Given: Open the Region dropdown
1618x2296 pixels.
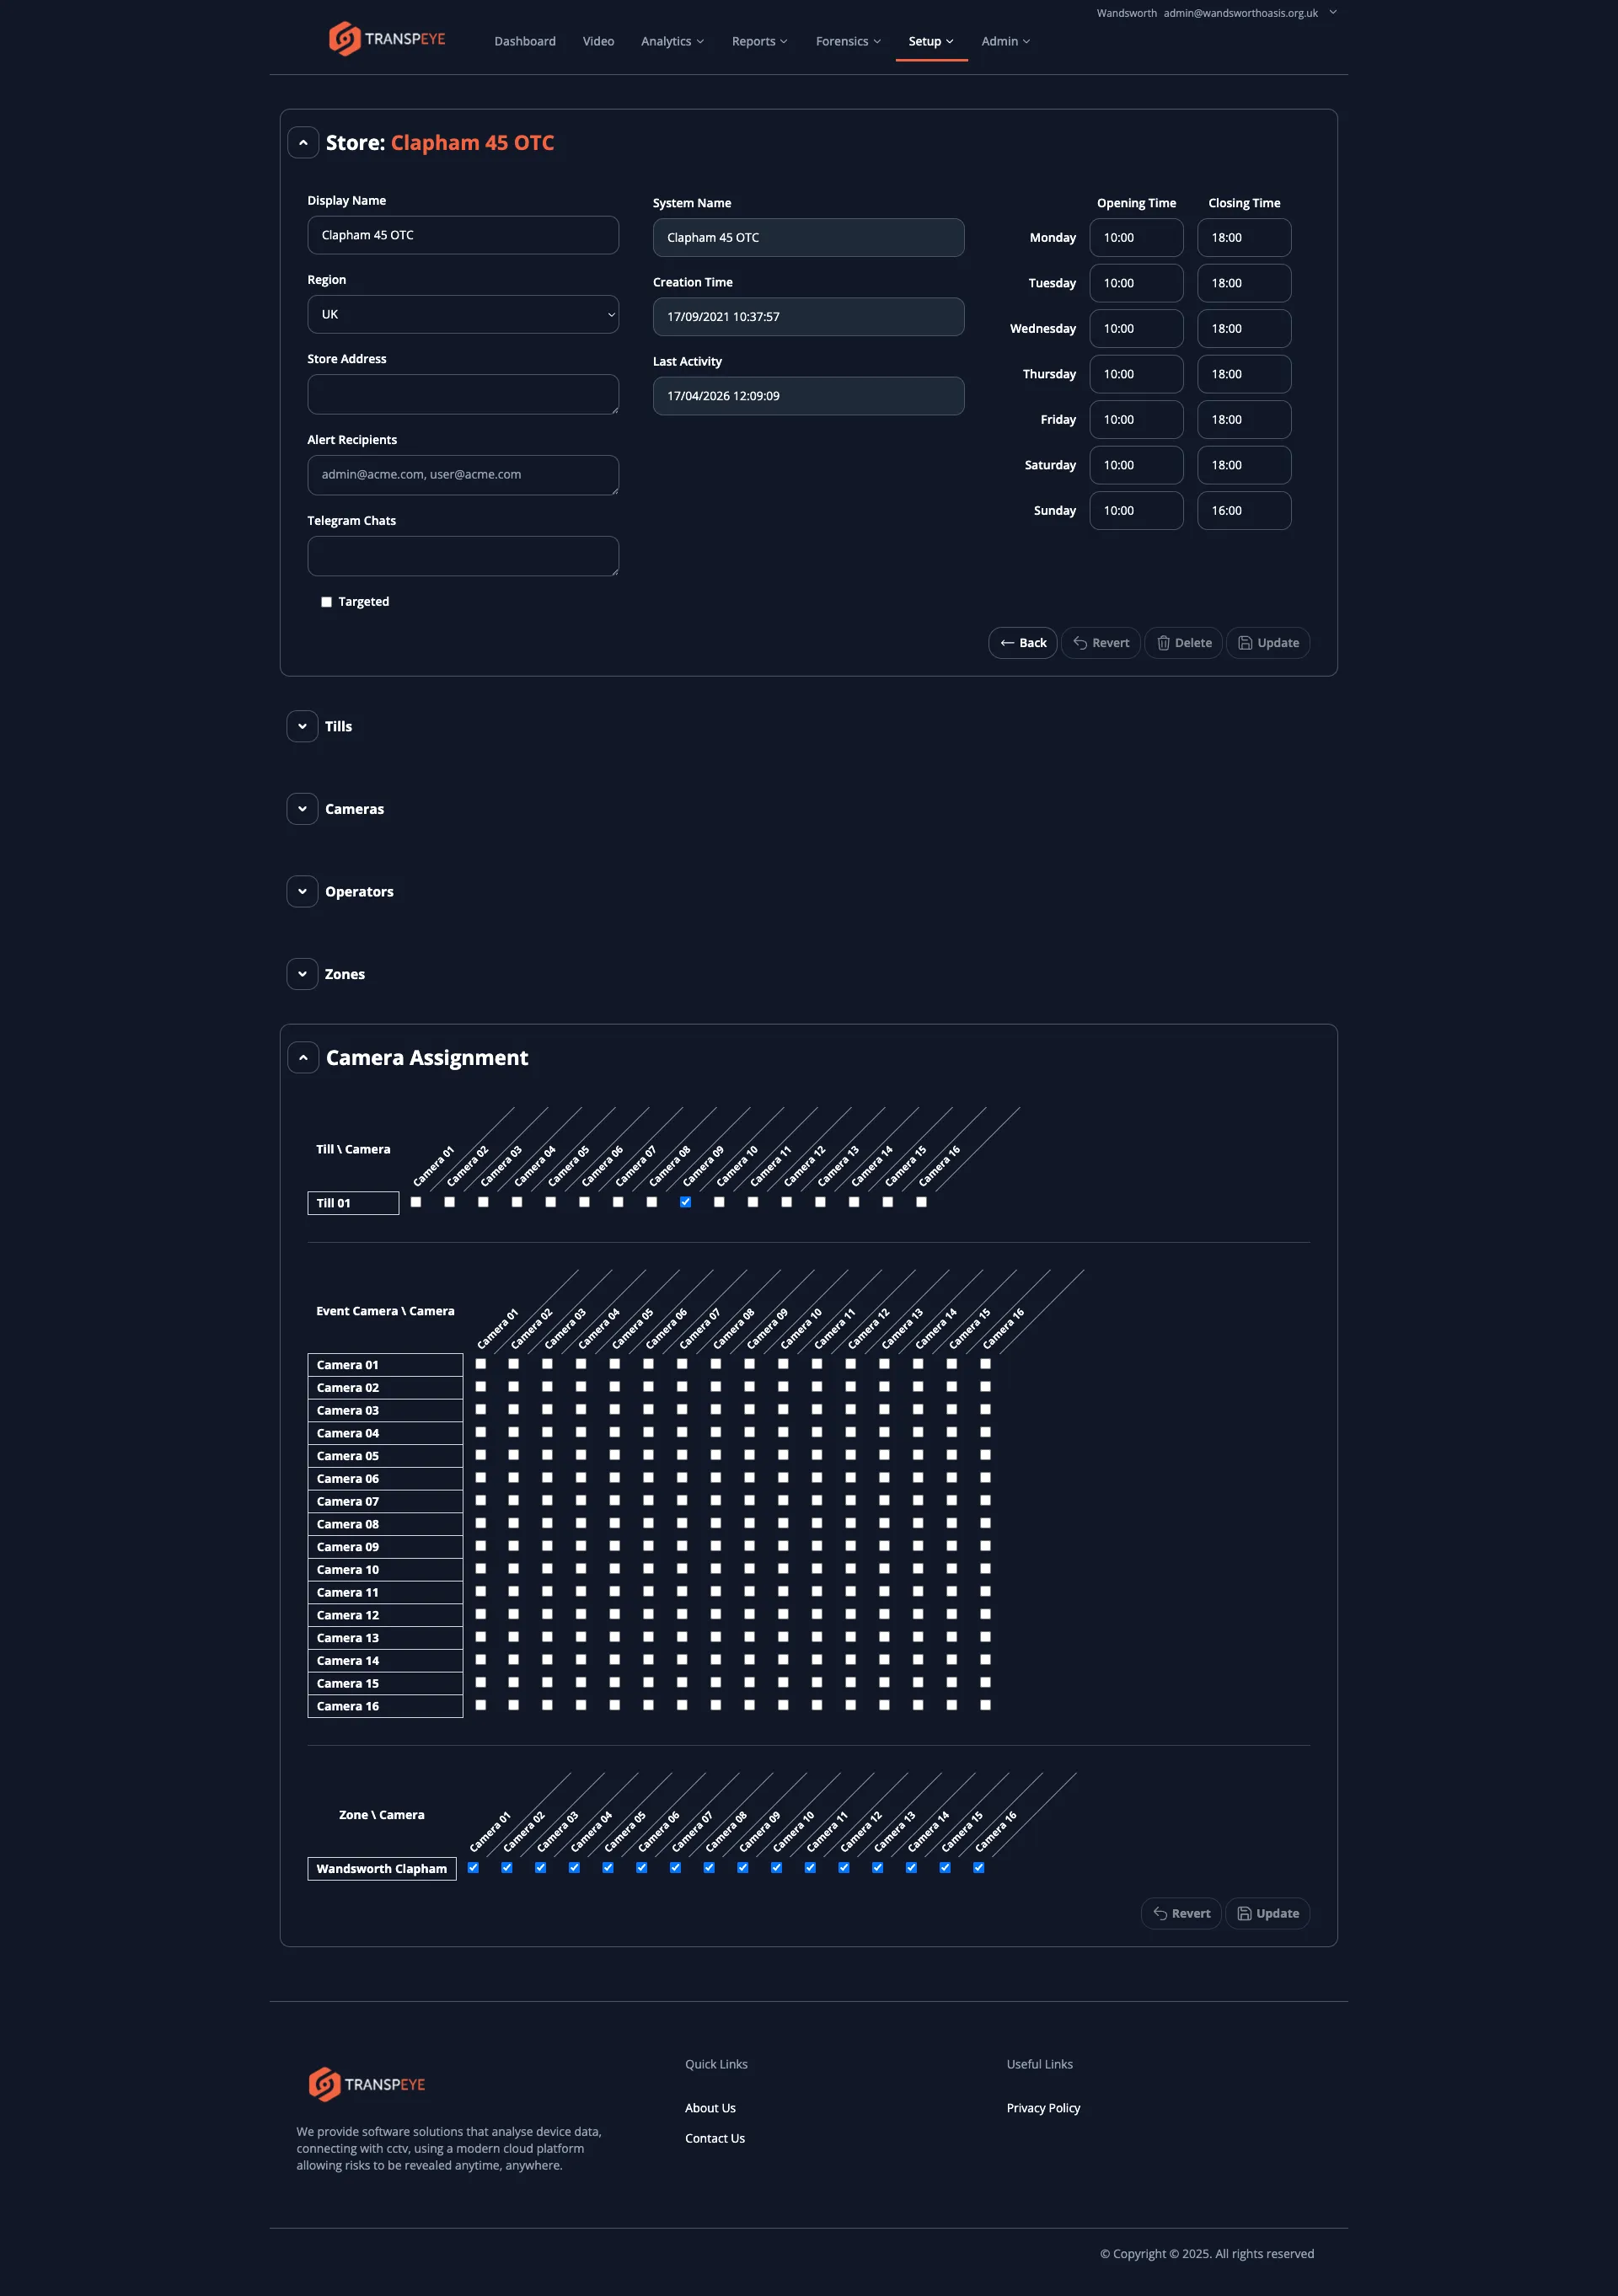Looking at the screenshot, I should pyautogui.click(x=462, y=314).
